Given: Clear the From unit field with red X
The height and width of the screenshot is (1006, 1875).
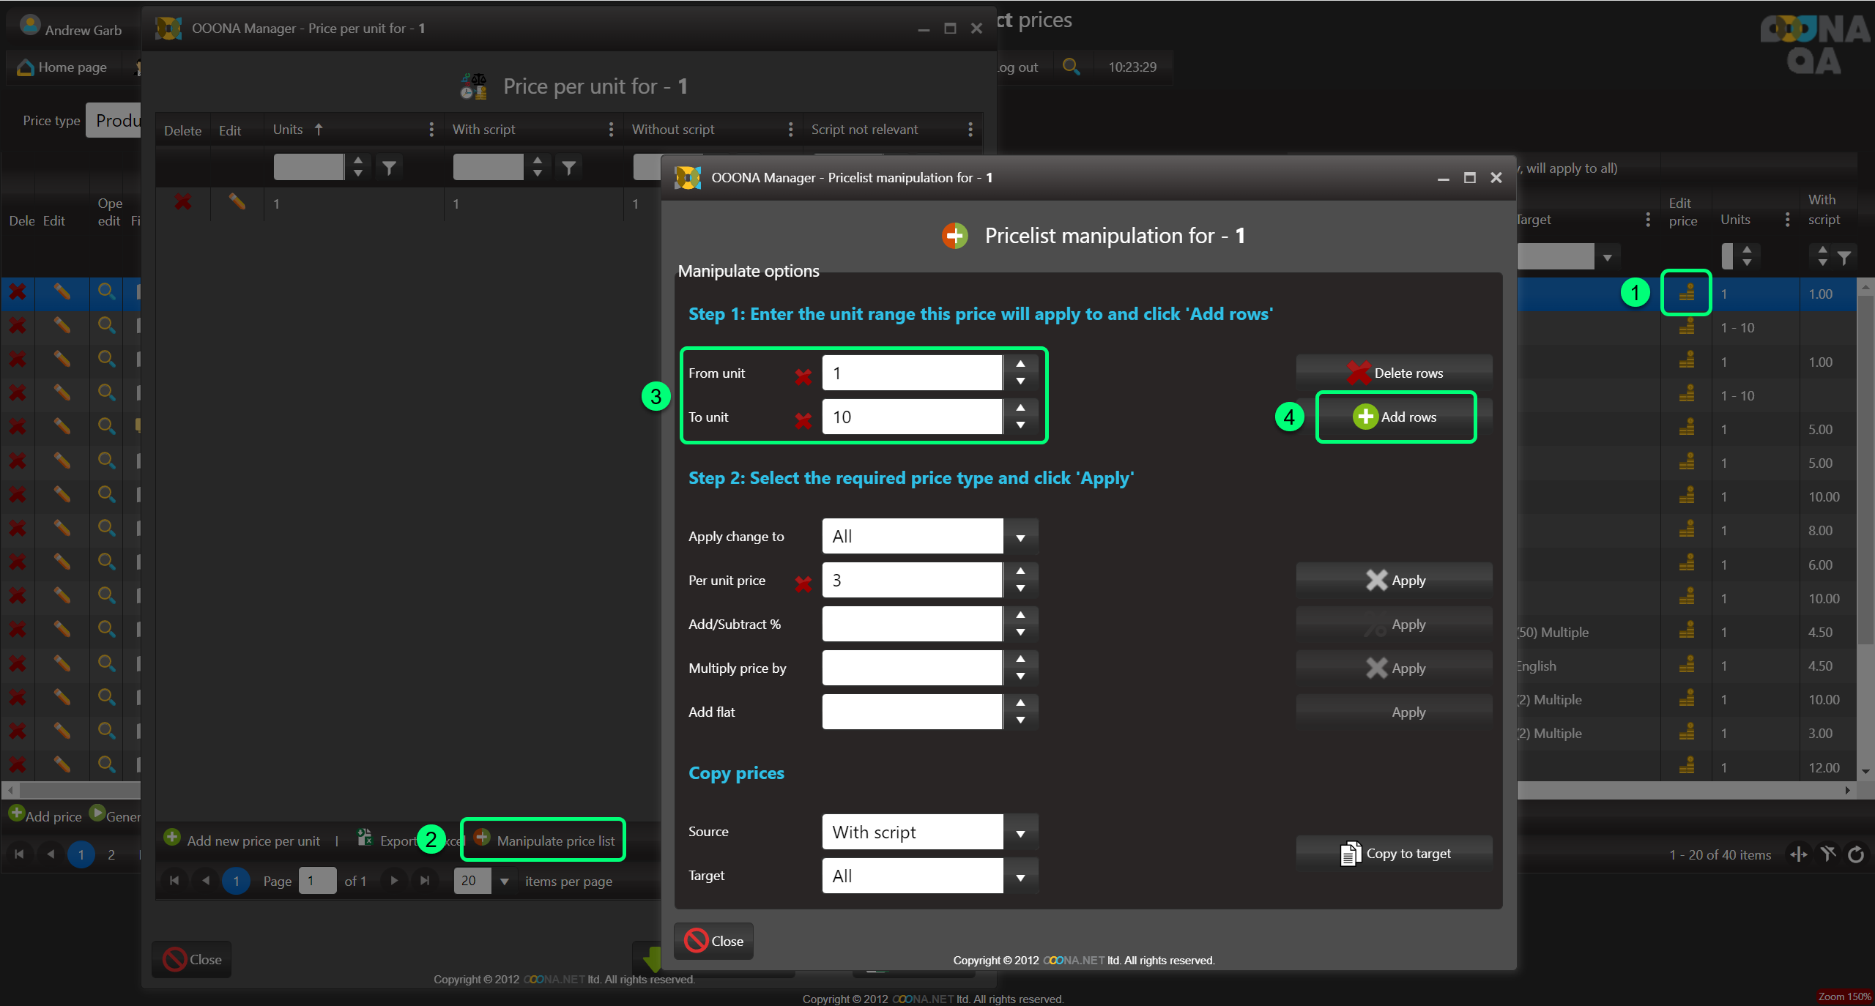Looking at the screenshot, I should (x=803, y=376).
